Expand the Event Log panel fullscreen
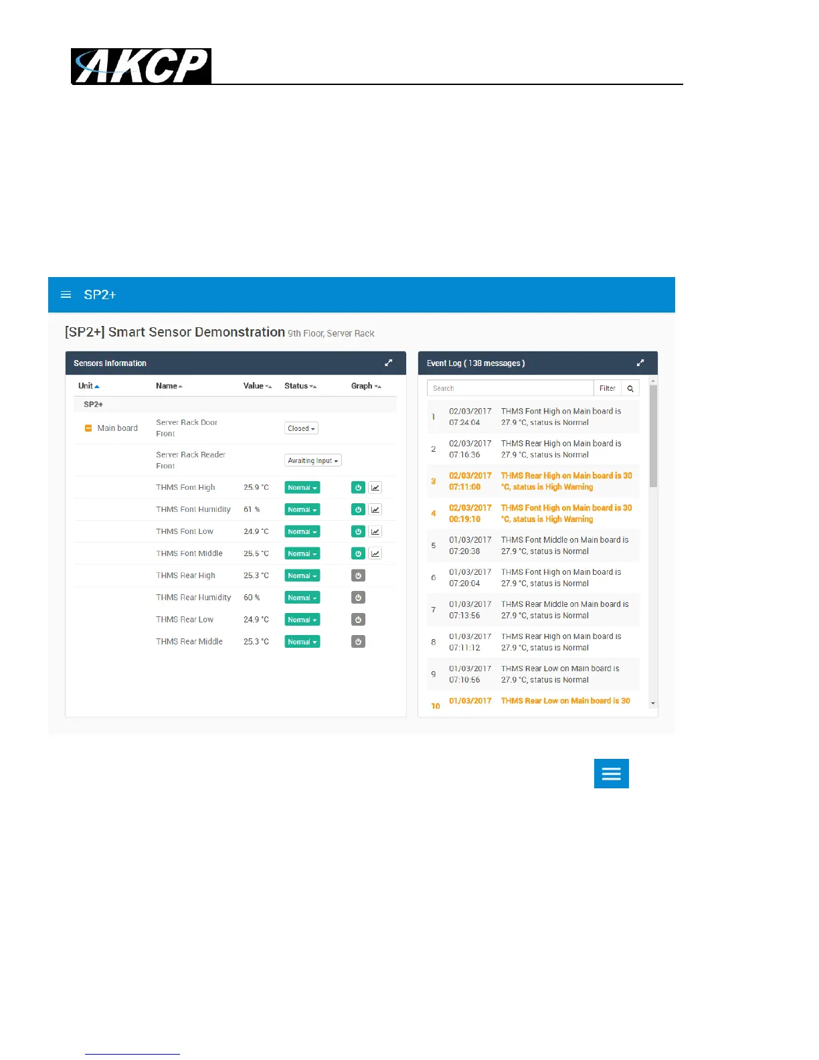Screen dimensions: 819x1060 pos(640,363)
